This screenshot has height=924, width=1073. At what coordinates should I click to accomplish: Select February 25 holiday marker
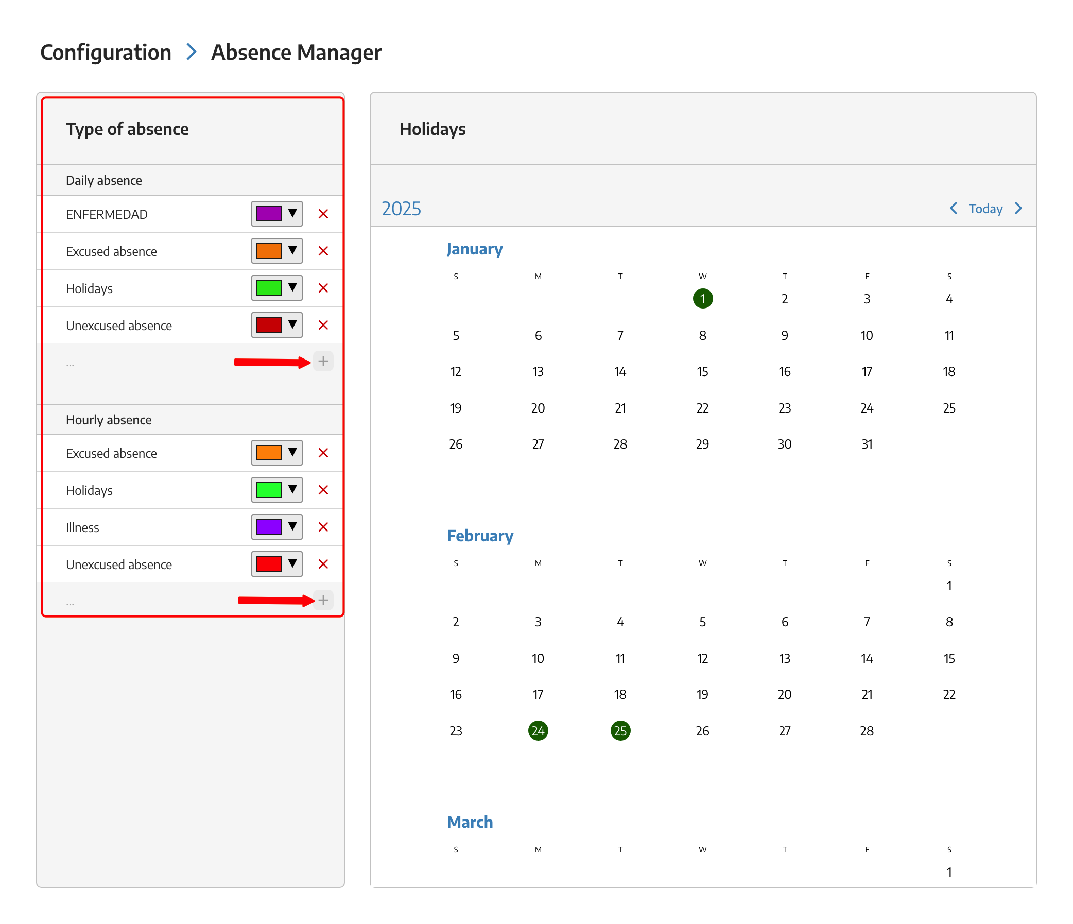[620, 731]
